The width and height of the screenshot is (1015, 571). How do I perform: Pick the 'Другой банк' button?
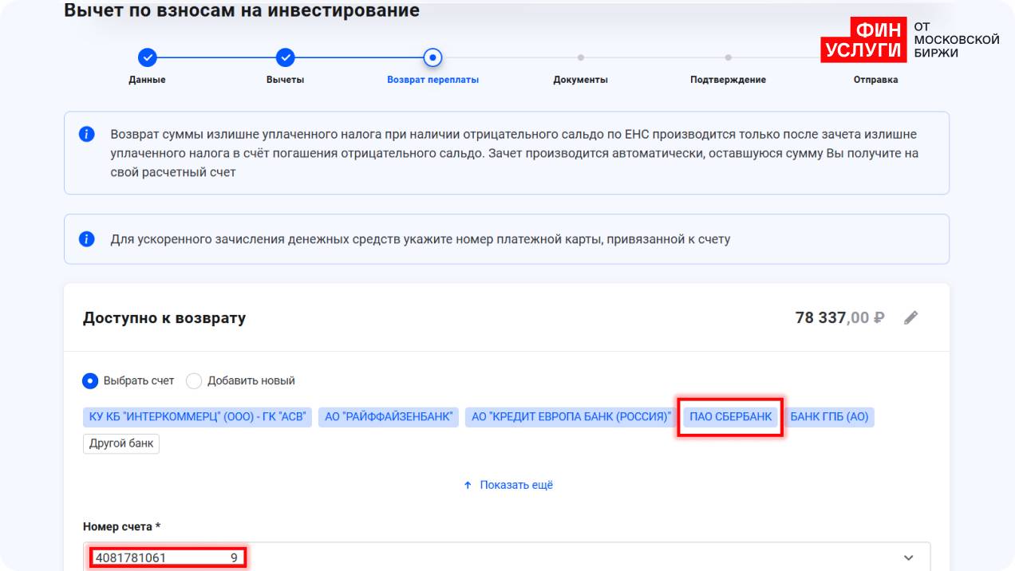click(121, 444)
